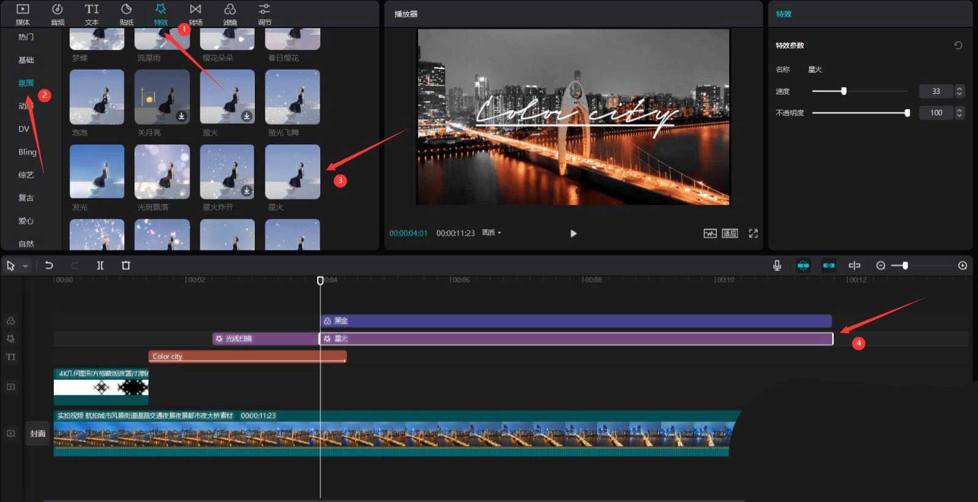Toggle auto snapping in timeline toolbar

click(829, 265)
